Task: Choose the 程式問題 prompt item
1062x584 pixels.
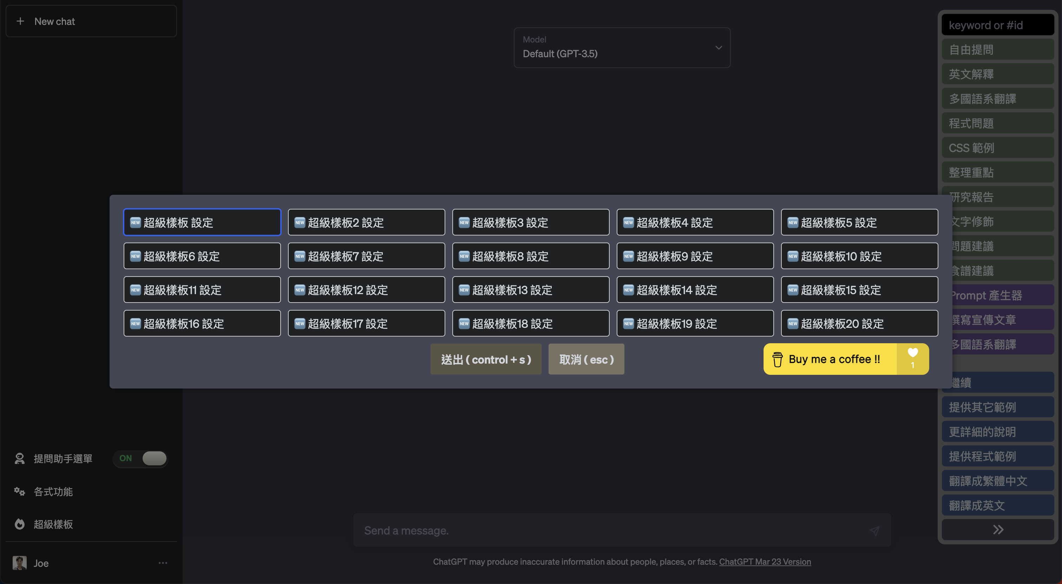Action: pos(998,123)
